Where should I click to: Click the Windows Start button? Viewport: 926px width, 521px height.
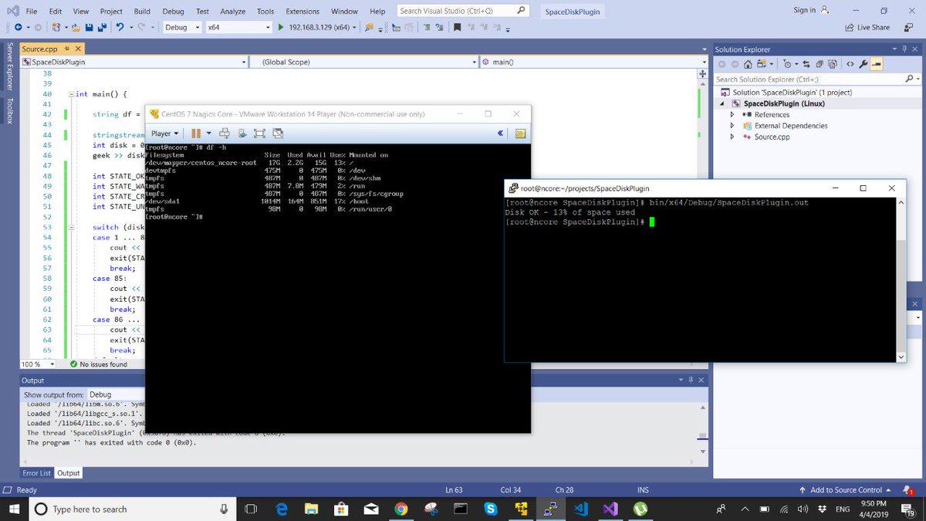click(14, 509)
